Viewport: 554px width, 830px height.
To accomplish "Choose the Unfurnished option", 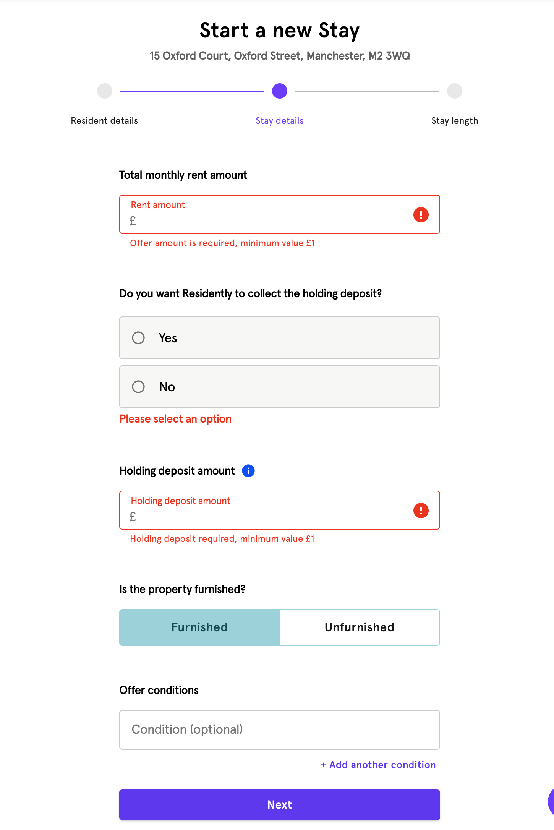I will pos(360,627).
